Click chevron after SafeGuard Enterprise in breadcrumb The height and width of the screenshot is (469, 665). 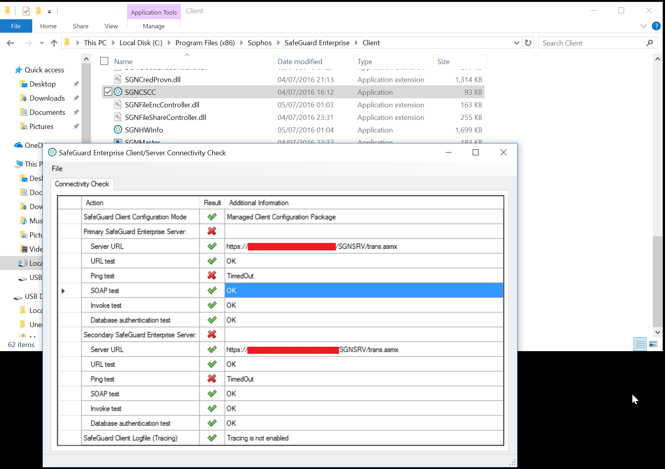tap(356, 43)
